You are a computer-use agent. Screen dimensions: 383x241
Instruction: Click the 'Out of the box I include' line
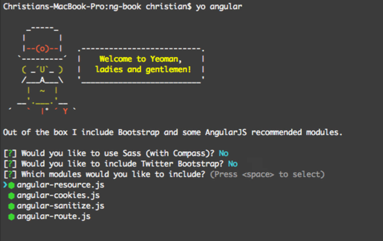[173, 132]
